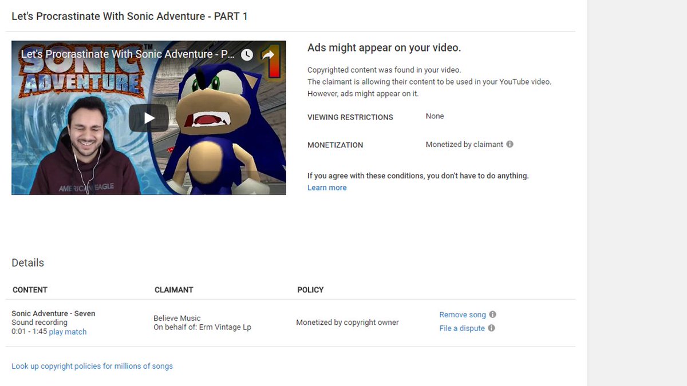The width and height of the screenshot is (687, 386).
Task: Click Believe Music claimant text
Action: point(177,318)
